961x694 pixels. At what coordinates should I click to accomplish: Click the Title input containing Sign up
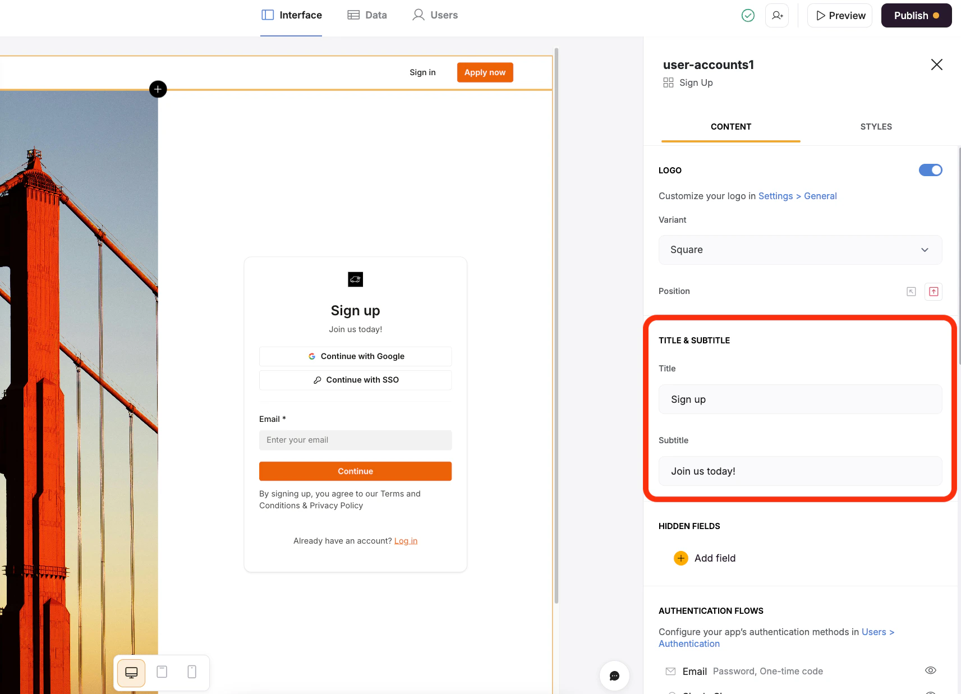pos(800,399)
